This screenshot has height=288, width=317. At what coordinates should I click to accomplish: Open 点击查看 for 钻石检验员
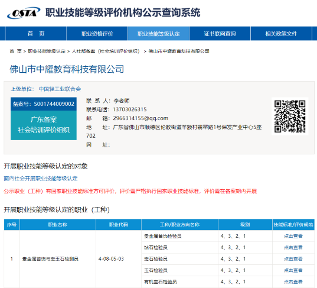coord(293,248)
